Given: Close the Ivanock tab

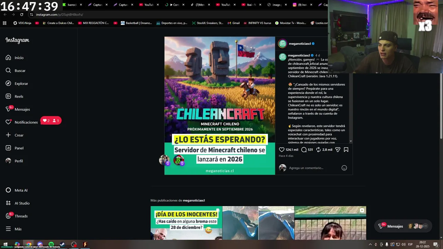Looking at the screenshot, I should [x=81, y=5].
